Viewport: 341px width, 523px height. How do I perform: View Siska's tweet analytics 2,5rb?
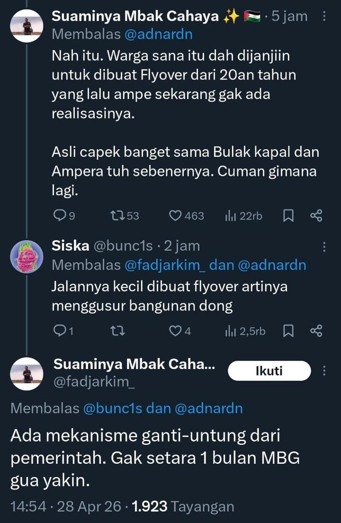click(245, 331)
